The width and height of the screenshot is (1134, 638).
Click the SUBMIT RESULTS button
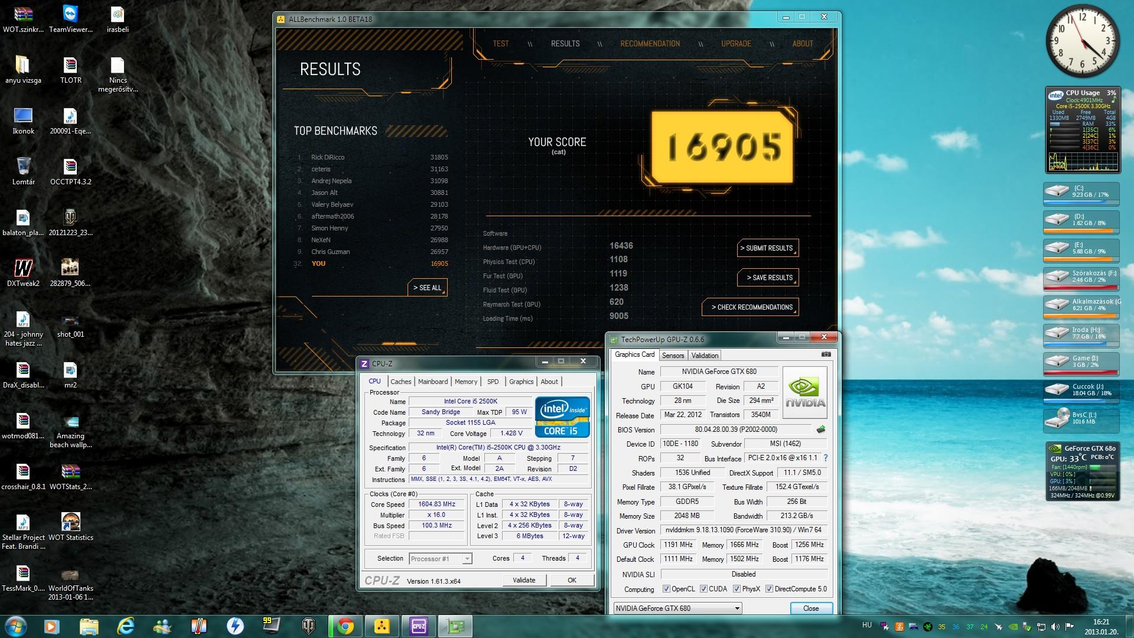point(768,248)
